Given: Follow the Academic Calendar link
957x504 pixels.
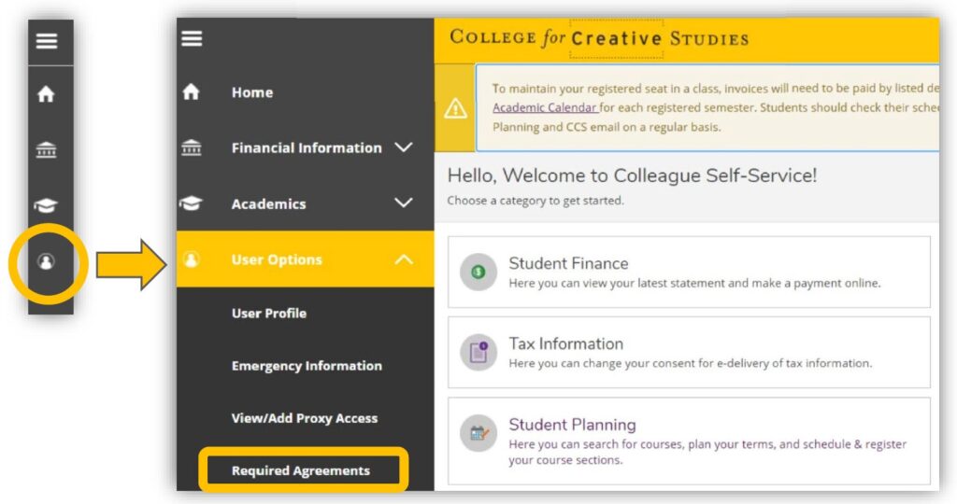Looking at the screenshot, I should click(x=545, y=107).
